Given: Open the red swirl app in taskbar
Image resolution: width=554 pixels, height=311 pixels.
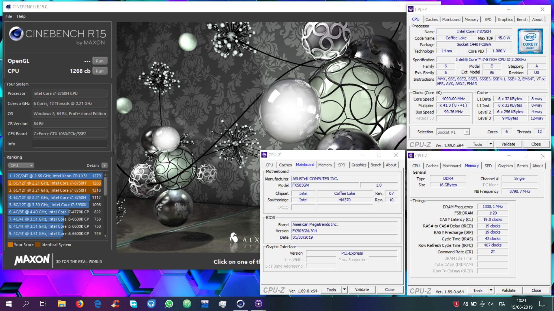Looking at the screenshot, I should (x=115, y=304).
